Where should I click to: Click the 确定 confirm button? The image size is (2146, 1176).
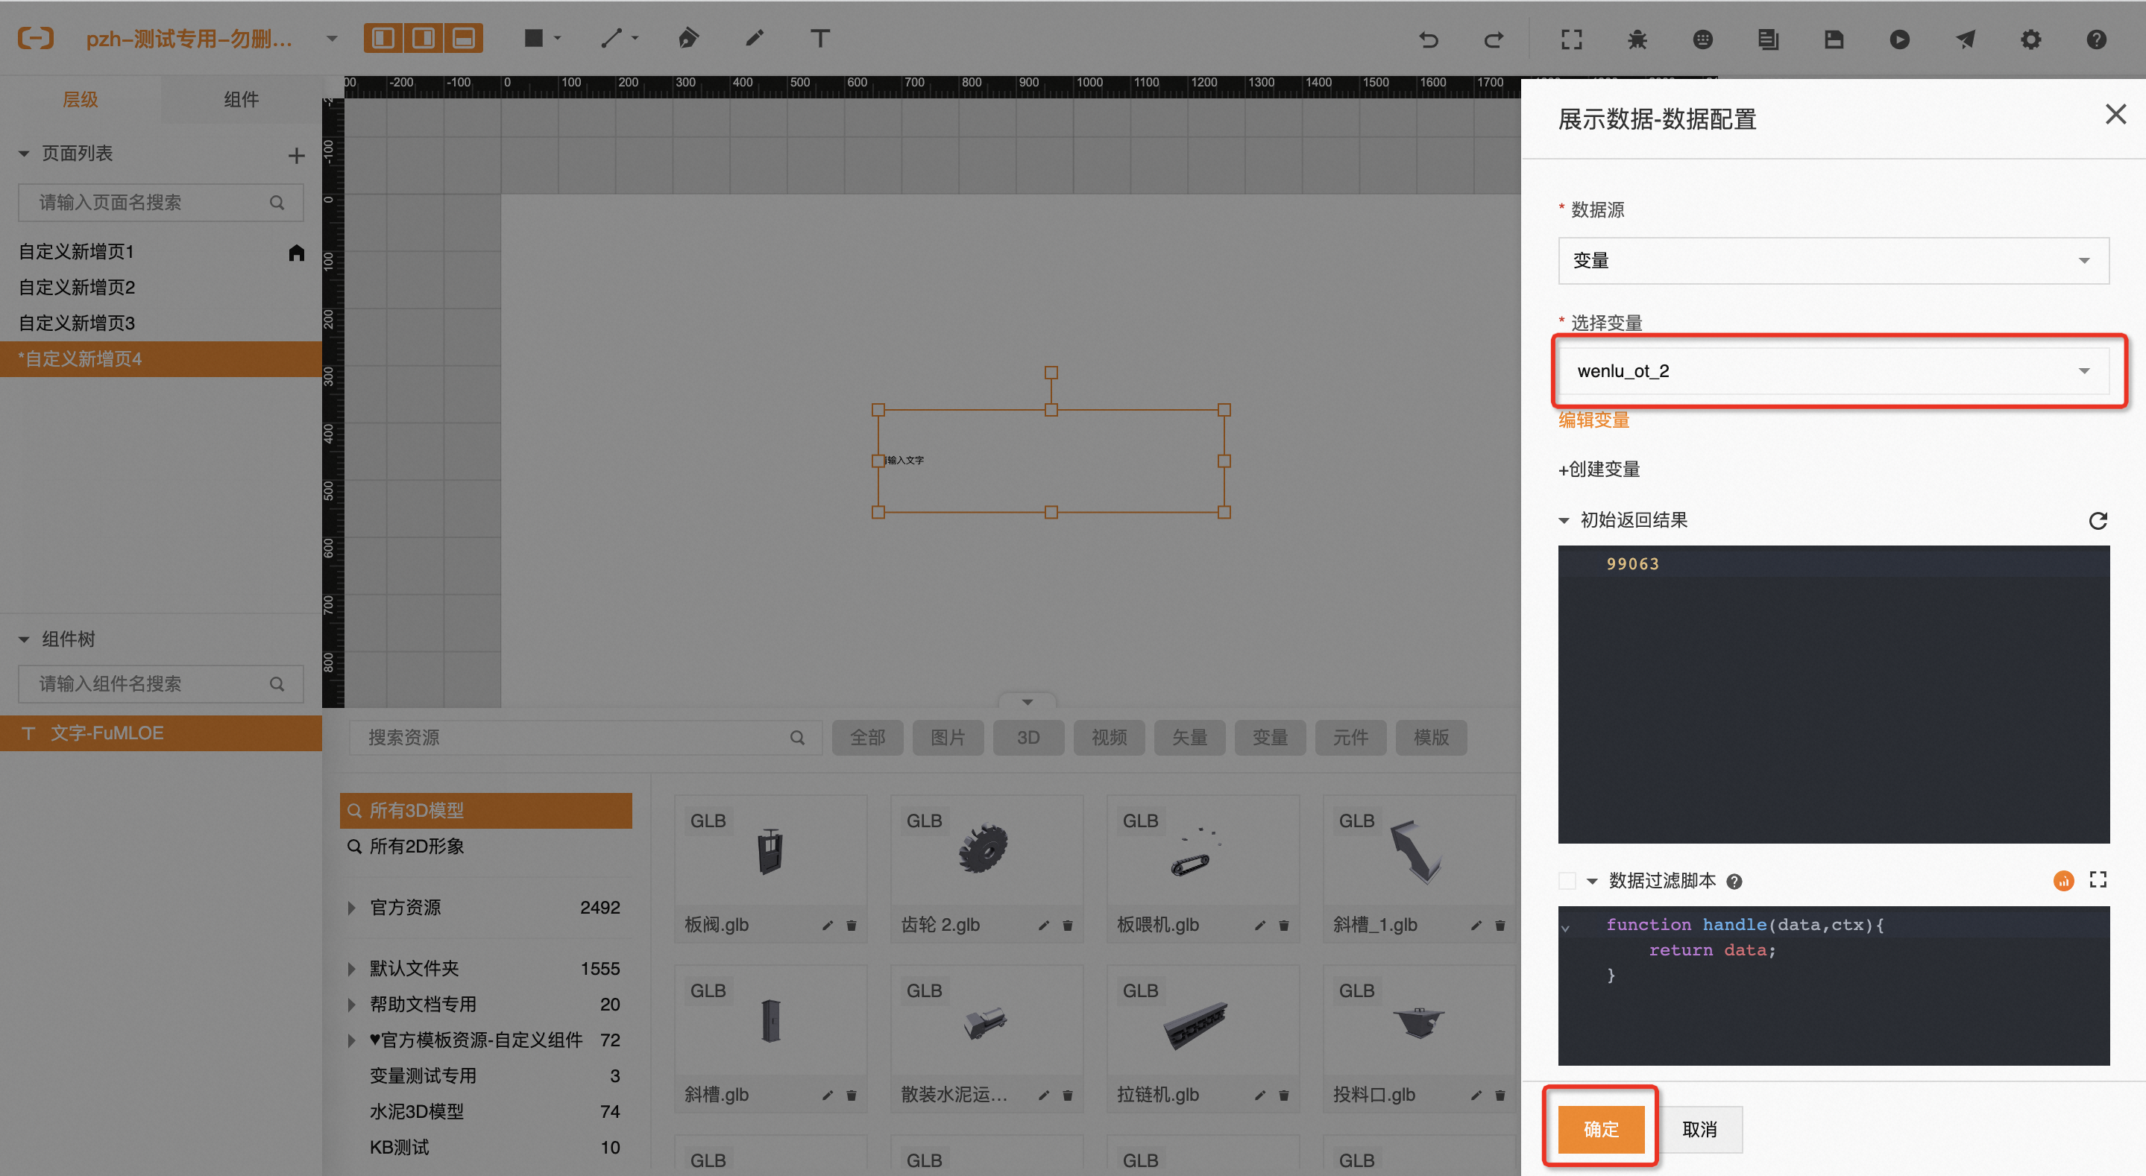(x=1600, y=1129)
